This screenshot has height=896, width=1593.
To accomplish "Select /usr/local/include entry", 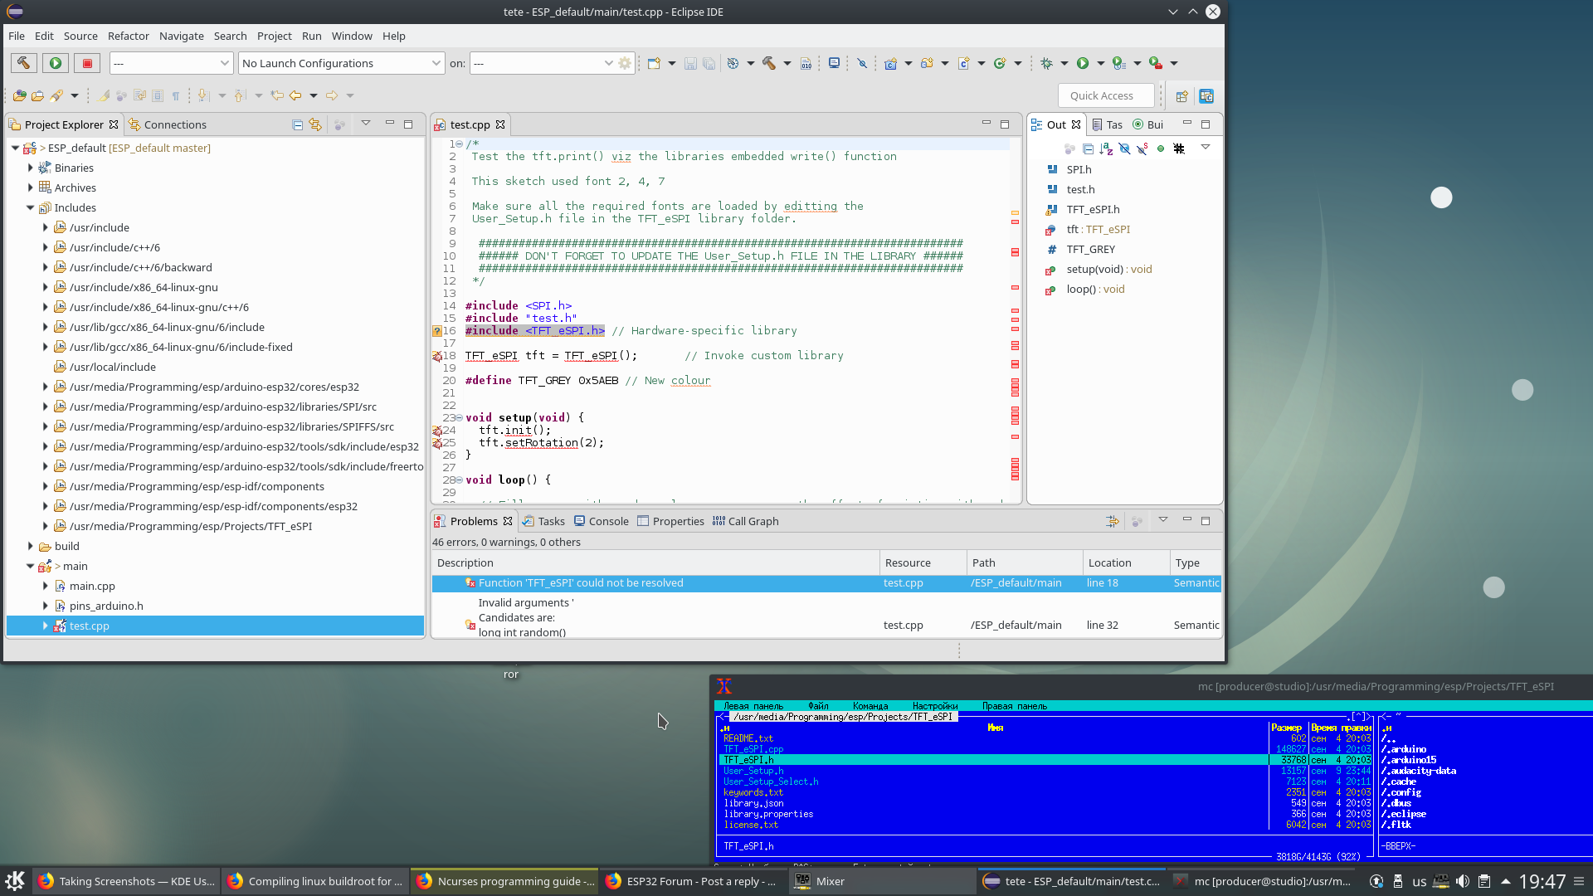I will (113, 368).
